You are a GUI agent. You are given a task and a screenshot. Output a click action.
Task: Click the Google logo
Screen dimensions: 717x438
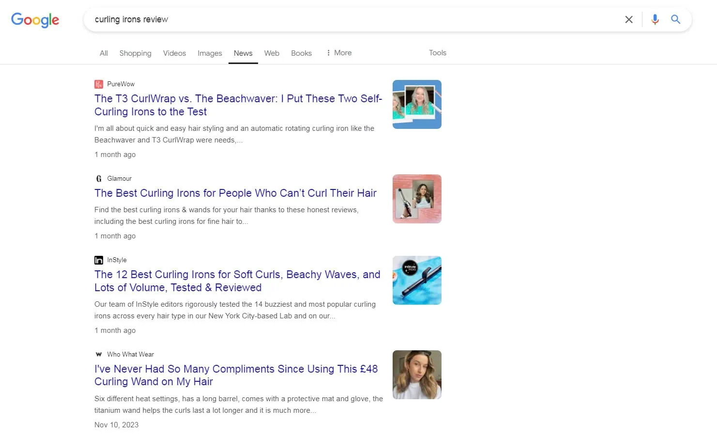pyautogui.click(x=35, y=20)
